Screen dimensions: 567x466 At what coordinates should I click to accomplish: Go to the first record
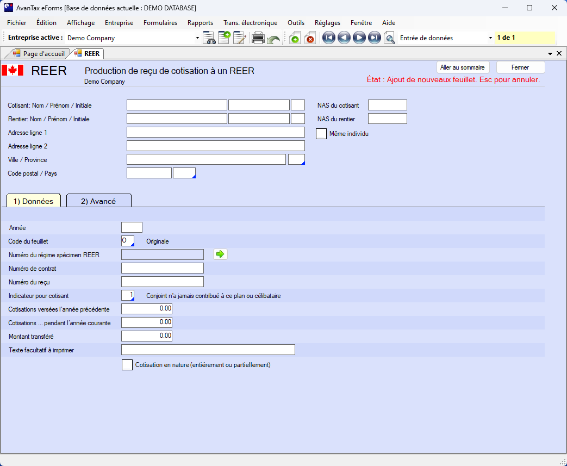click(328, 38)
